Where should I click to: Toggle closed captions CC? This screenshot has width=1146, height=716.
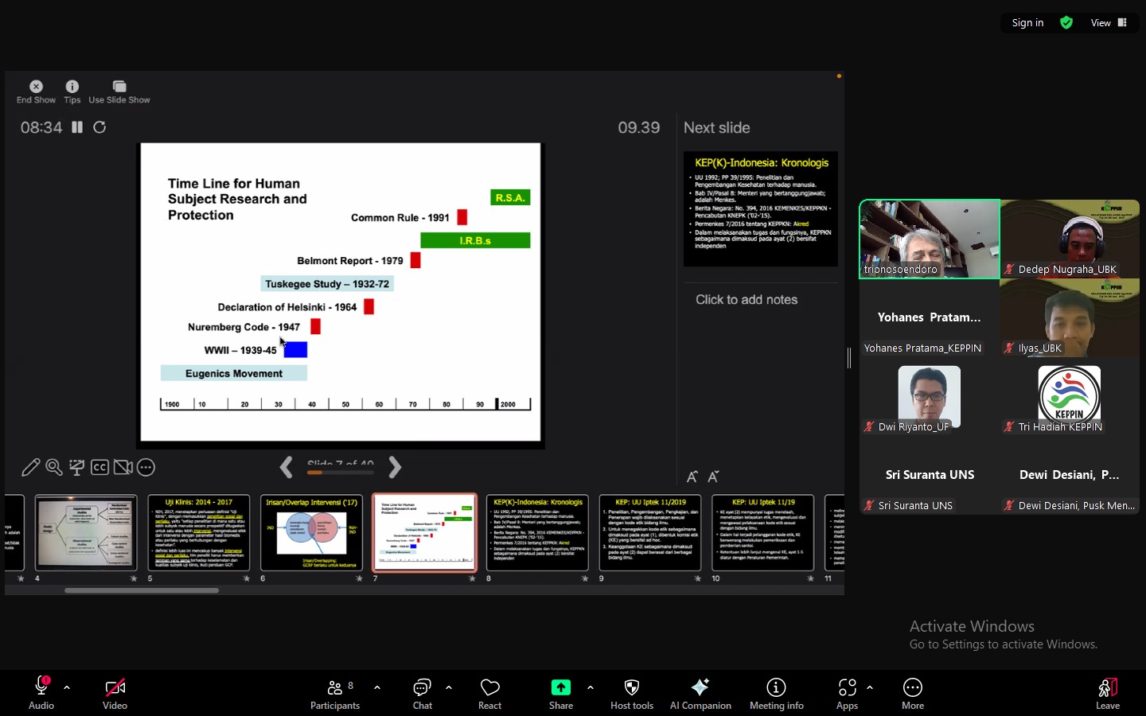coord(99,467)
